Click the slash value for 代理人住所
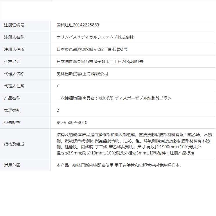 (x=57, y=86)
